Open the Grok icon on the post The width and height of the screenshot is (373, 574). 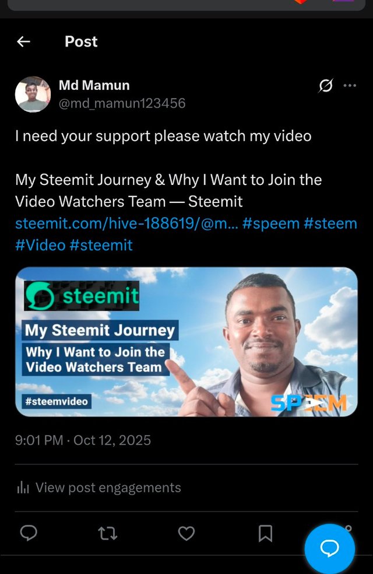(325, 86)
